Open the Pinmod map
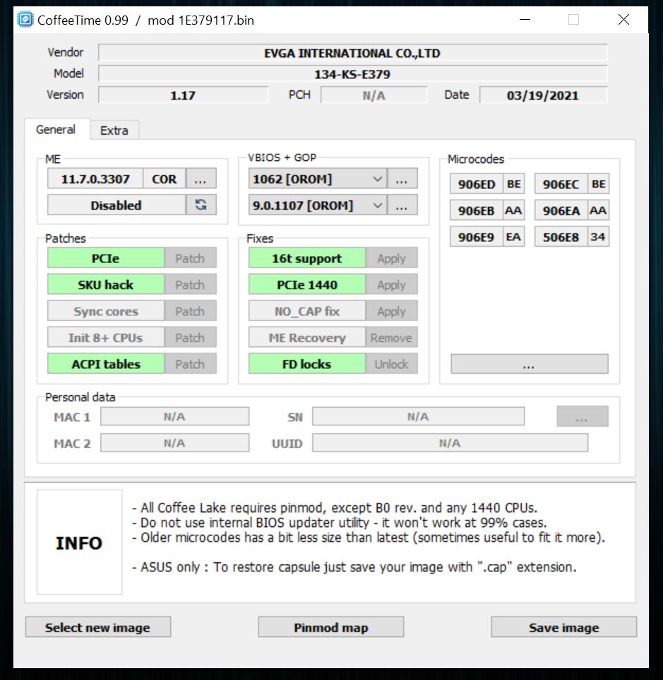The image size is (663, 680). click(x=331, y=627)
